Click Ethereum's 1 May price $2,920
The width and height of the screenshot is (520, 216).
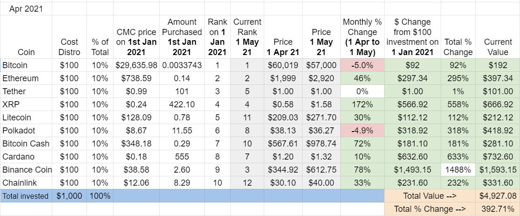[321, 78]
